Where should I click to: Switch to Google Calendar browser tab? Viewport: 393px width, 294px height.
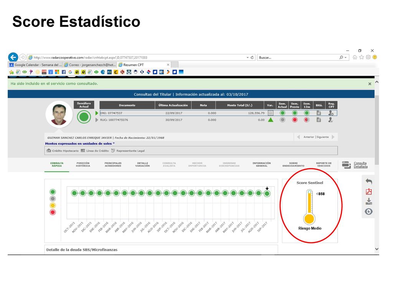36,65
